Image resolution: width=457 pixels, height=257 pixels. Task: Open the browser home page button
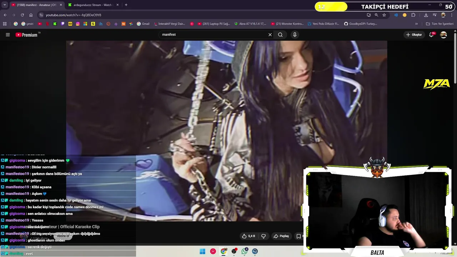click(x=31, y=15)
